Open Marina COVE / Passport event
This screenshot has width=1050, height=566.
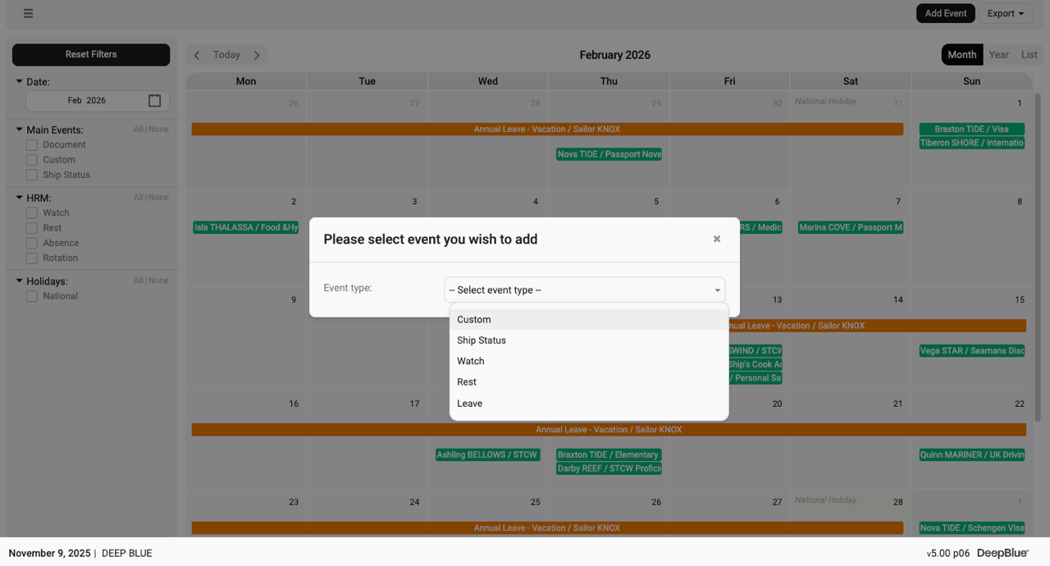click(851, 227)
